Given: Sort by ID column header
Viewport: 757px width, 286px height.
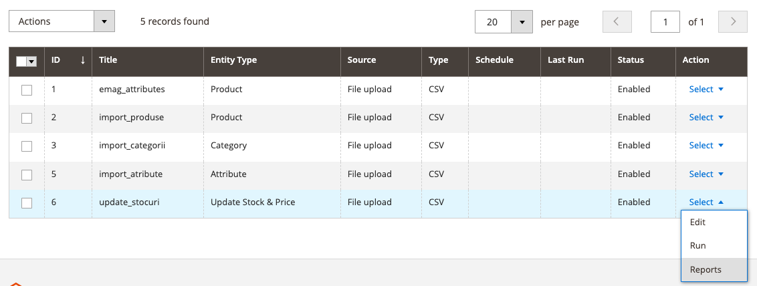Looking at the screenshot, I should coord(68,60).
